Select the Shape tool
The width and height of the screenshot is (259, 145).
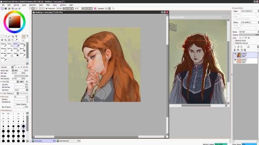[x=13, y=36]
